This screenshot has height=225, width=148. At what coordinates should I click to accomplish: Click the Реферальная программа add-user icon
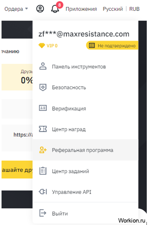tap(43, 150)
